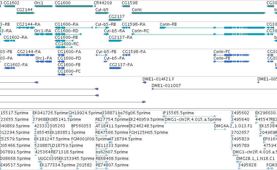Click the Corin-RC transcript label
This screenshot has width=277, height=170.
140,31
